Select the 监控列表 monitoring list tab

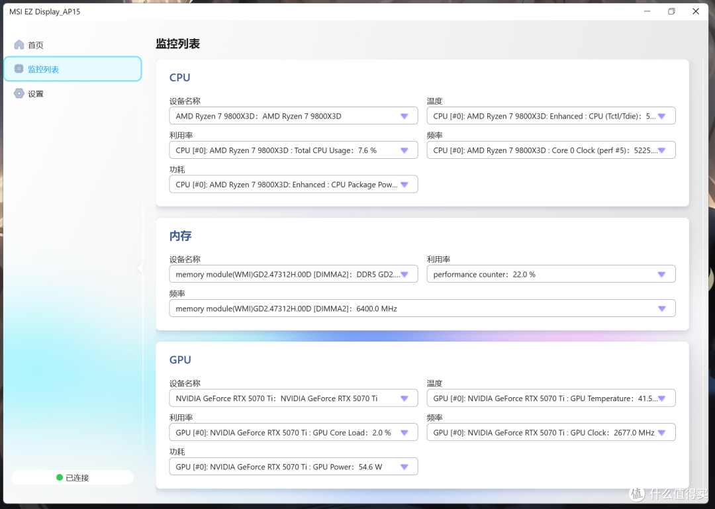pos(73,69)
